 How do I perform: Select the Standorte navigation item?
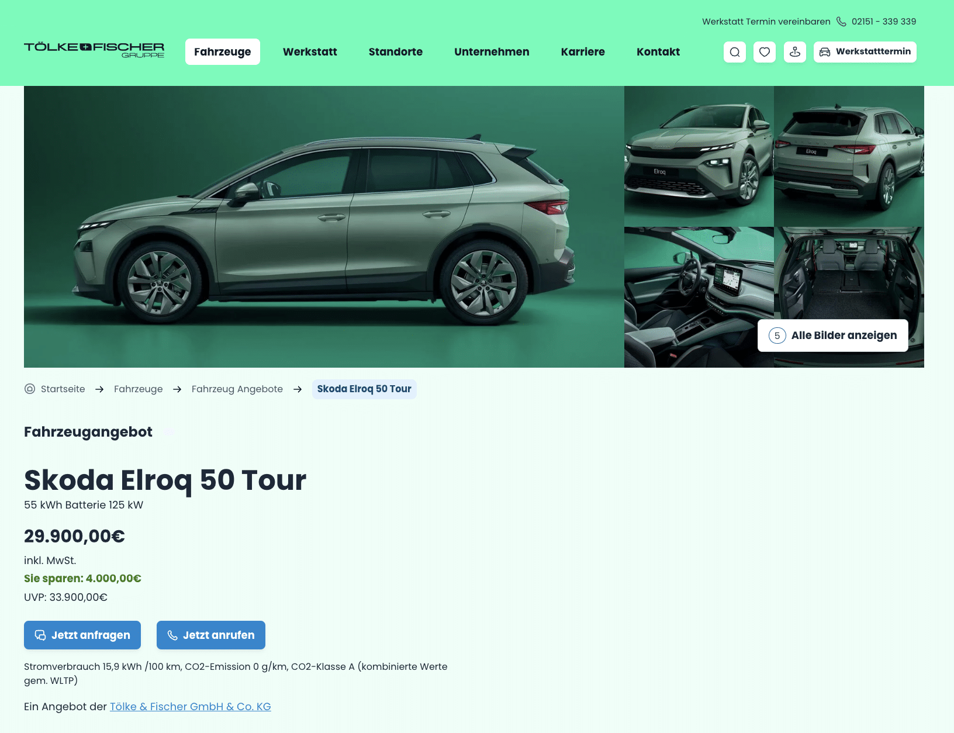396,52
